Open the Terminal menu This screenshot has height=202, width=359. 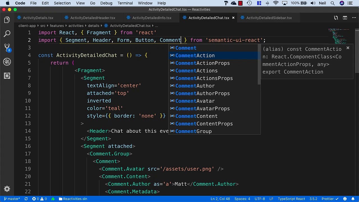click(x=125, y=3)
